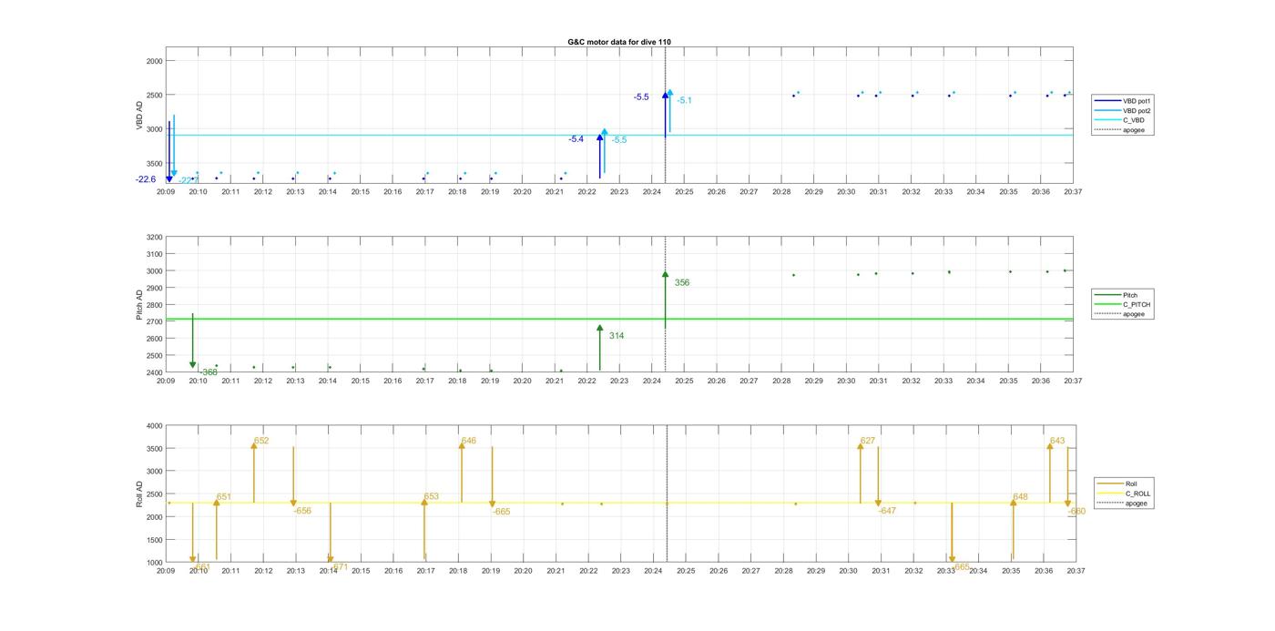Select the 'Pitch AD' y-axis label
1275x631 pixels.
tap(140, 305)
